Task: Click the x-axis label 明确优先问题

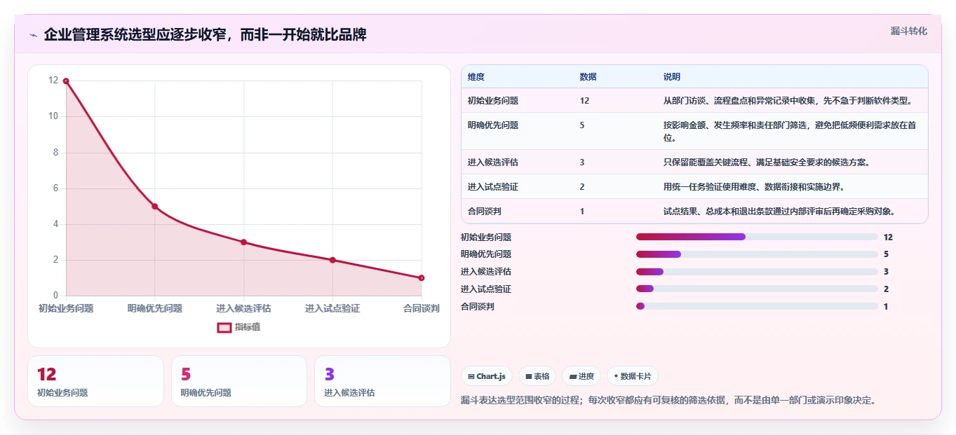Action: click(x=155, y=308)
